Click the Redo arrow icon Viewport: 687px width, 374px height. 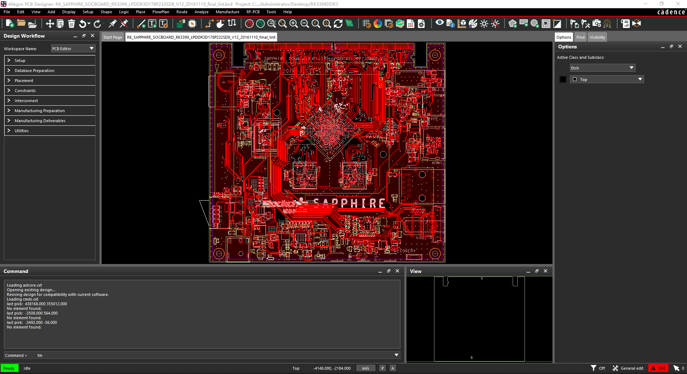pyautogui.click(x=97, y=24)
